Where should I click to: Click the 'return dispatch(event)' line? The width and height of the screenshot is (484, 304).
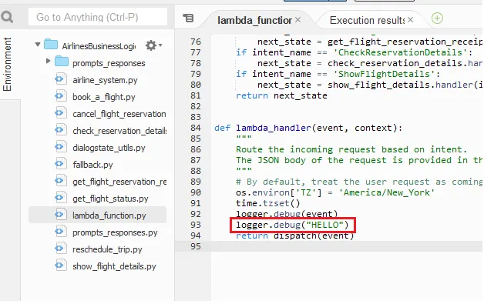click(294, 236)
